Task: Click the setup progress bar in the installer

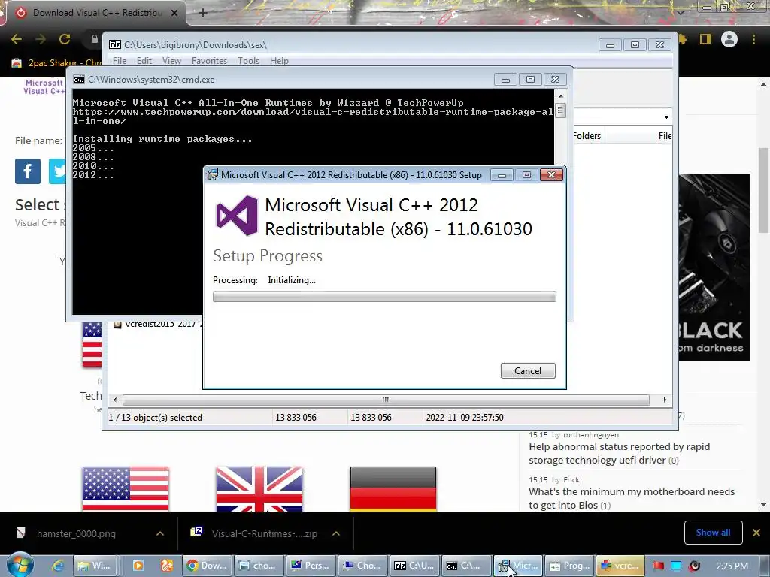Action: point(384,296)
